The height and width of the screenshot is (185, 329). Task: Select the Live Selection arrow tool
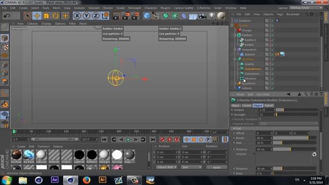click(x=27, y=16)
